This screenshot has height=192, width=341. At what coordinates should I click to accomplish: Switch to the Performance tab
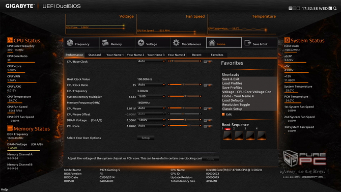(74, 55)
